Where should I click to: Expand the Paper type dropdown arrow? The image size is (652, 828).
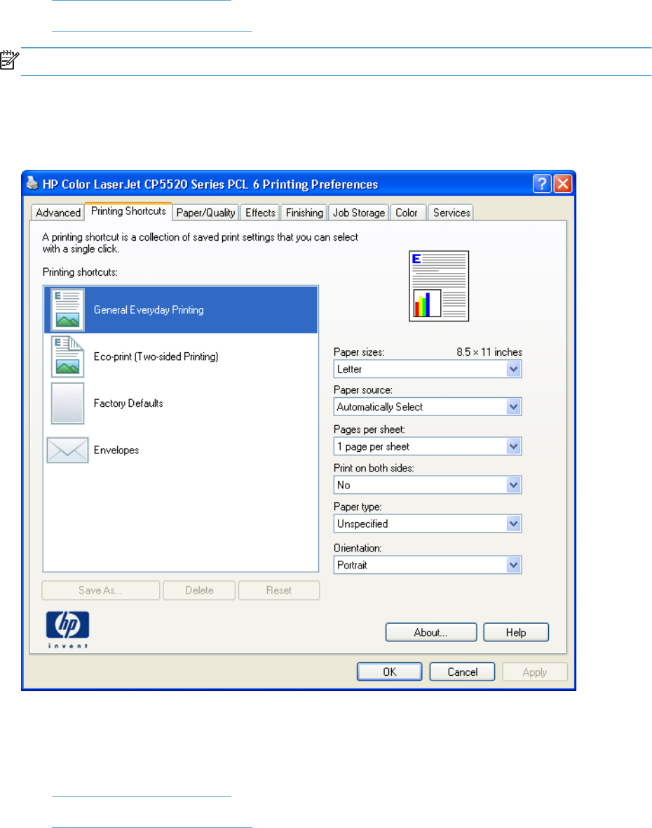[514, 523]
